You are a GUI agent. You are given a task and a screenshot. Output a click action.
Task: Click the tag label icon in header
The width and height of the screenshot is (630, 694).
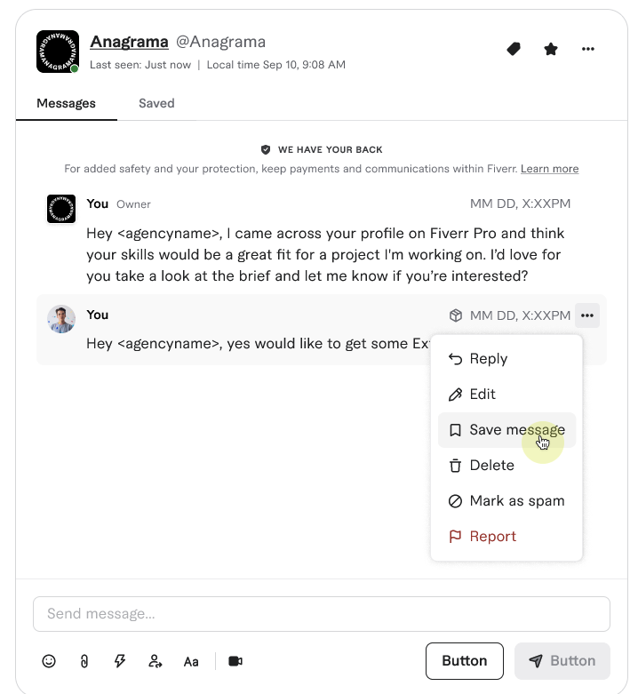tap(514, 49)
